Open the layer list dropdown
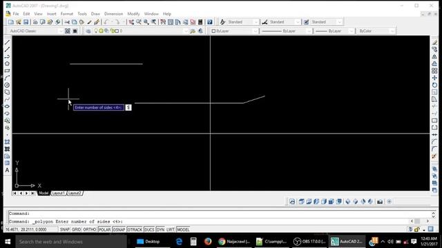Viewport: 442px width, 248px height. (186, 31)
